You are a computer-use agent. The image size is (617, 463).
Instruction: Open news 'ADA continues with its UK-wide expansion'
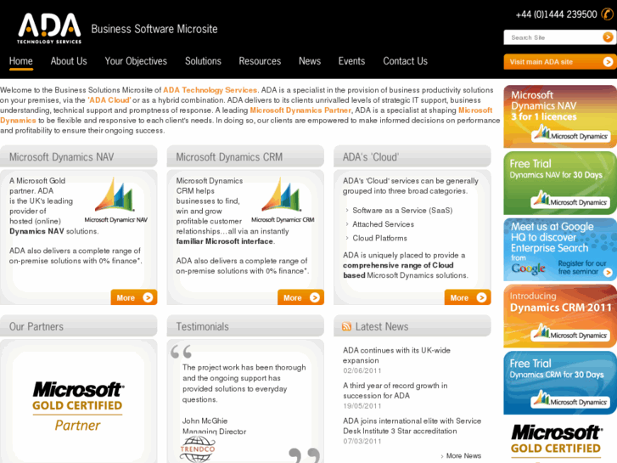[x=396, y=355]
